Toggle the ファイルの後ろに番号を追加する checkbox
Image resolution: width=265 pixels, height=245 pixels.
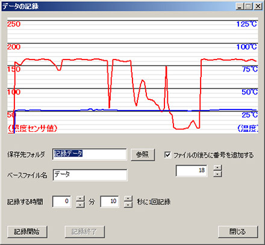coord(167,155)
